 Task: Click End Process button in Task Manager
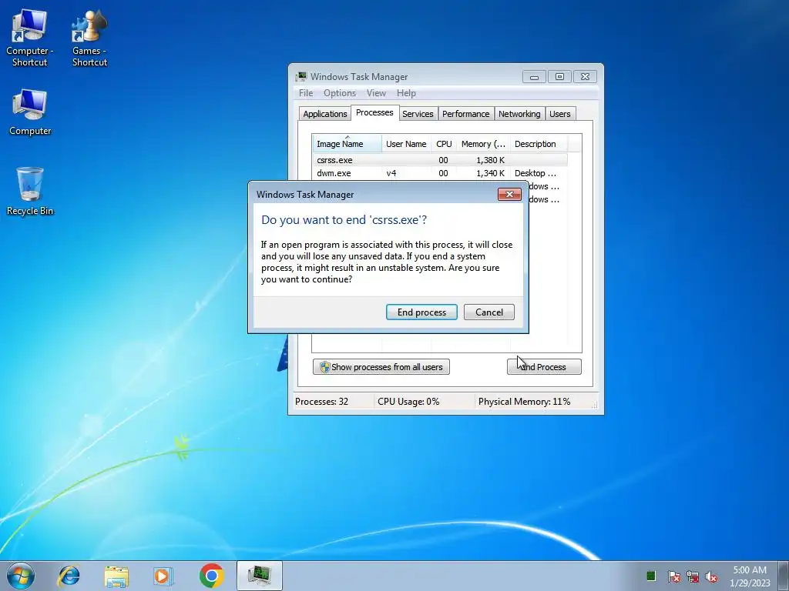point(544,367)
